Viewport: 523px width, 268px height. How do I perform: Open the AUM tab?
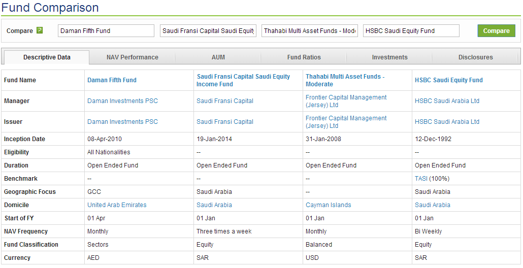(218, 57)
